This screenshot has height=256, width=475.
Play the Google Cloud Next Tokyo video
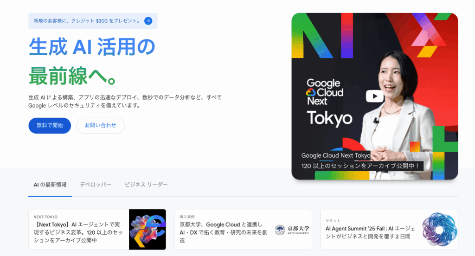pyautogui.click(x=375, y=96)
